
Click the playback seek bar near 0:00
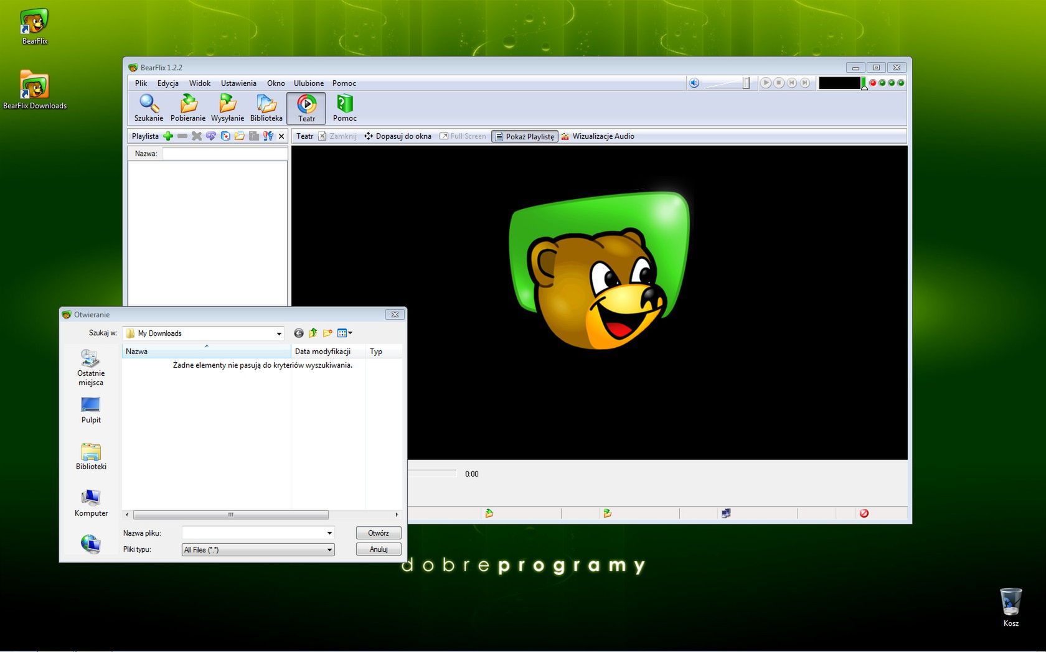click(x=432, y=474)
